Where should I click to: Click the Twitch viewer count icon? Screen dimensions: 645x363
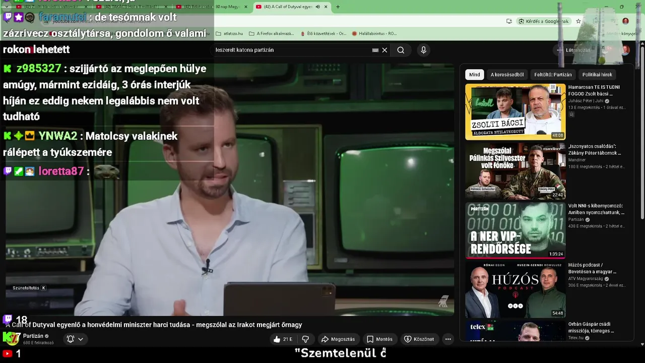(x=8, y=319)
